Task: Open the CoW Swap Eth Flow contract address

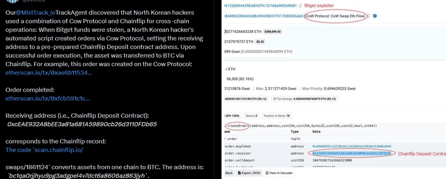Action: tap(264, 16)
